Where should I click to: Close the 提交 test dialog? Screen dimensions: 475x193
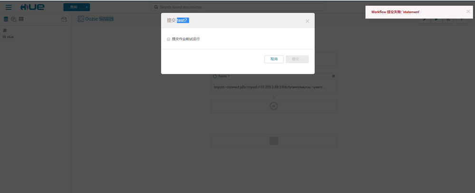coord(308,21)
